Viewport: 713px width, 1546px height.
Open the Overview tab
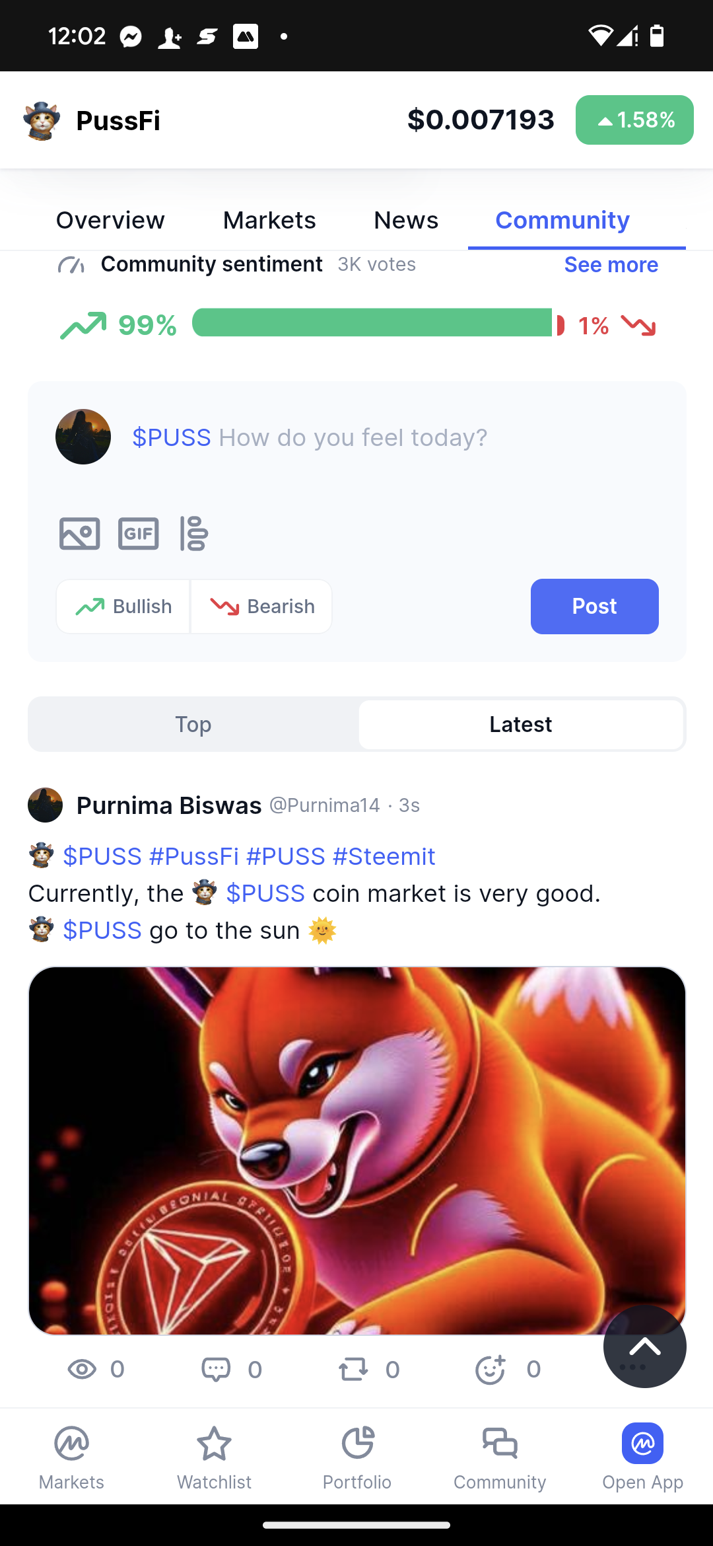click(110, 220)
